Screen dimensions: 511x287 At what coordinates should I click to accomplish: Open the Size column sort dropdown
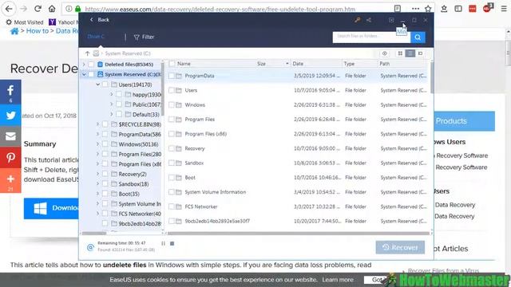287,64
